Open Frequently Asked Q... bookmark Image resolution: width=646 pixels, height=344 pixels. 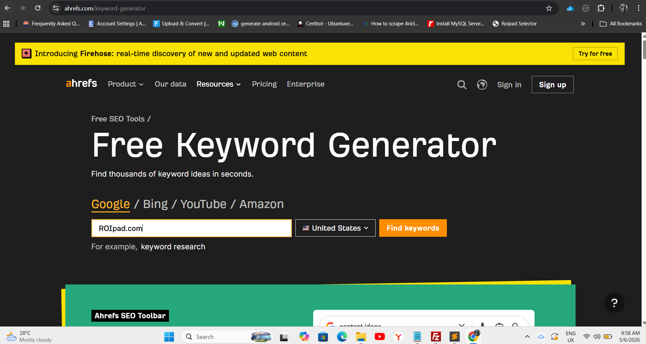[x=51, y=24]
